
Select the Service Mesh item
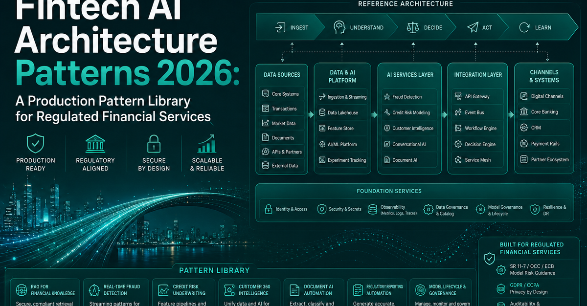(478, 160)
